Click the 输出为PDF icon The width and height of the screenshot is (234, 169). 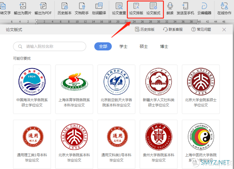tap(43, 6)
